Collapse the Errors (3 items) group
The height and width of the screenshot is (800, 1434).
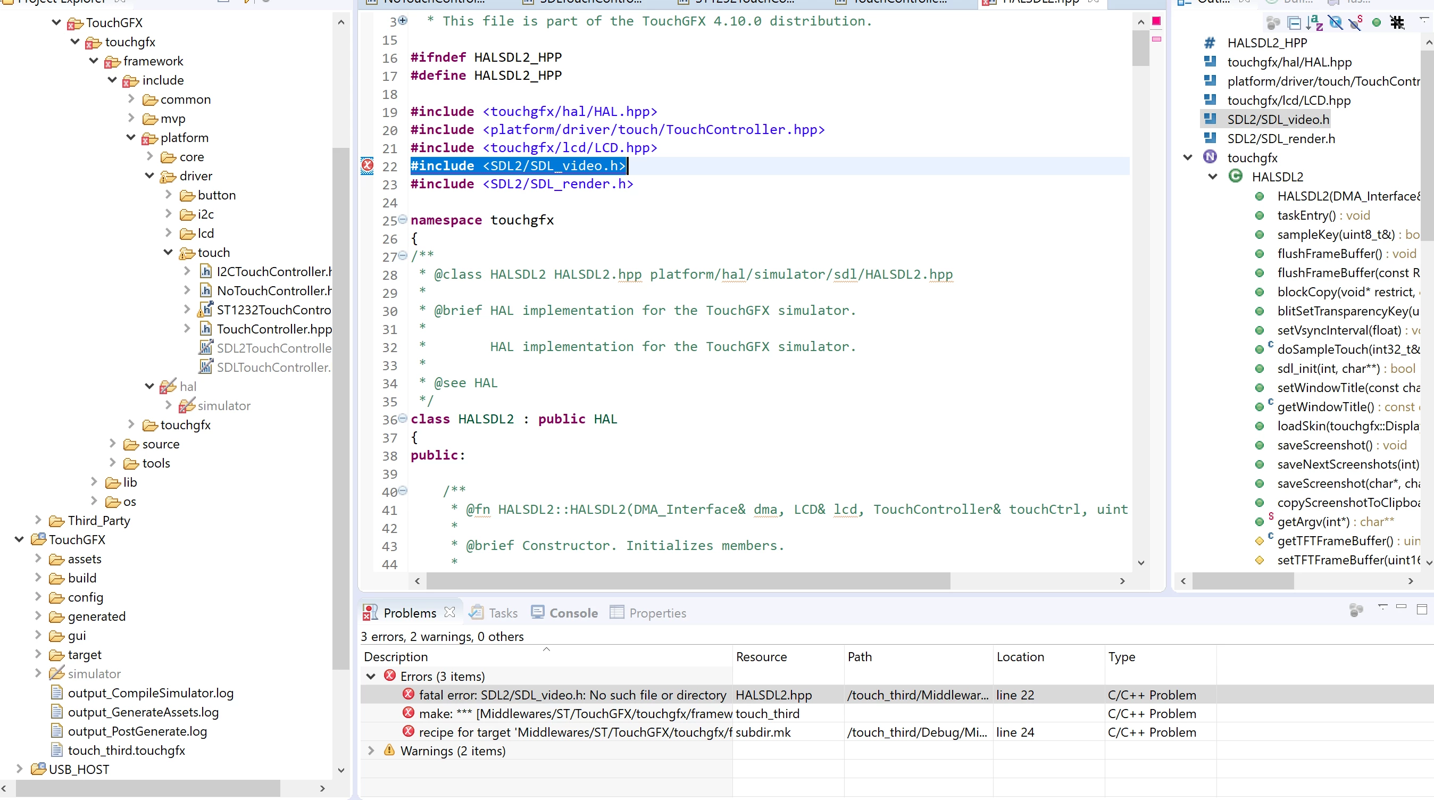pos(371,676)
